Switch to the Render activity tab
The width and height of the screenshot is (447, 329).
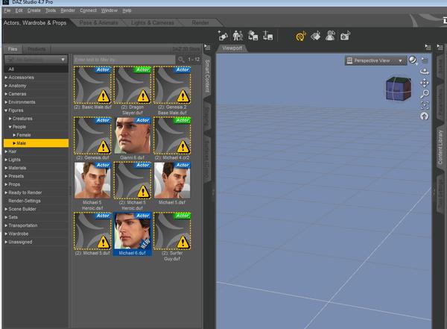[x=200, y=22]
